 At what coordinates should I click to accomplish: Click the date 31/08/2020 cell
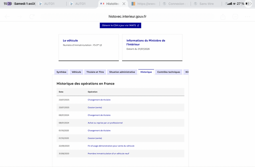coord(64,154)
